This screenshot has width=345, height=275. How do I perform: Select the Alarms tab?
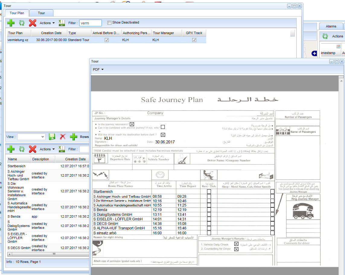click(x=331, y=26)
